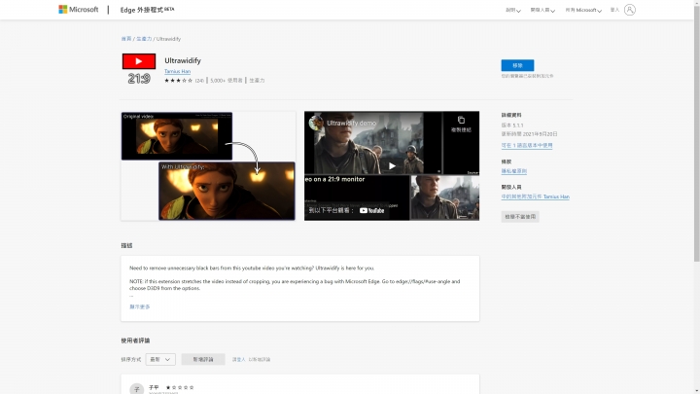700x394 pixels.
Task: Open the 隱私權原則 privacy policy link
Action: click(514, 171)
